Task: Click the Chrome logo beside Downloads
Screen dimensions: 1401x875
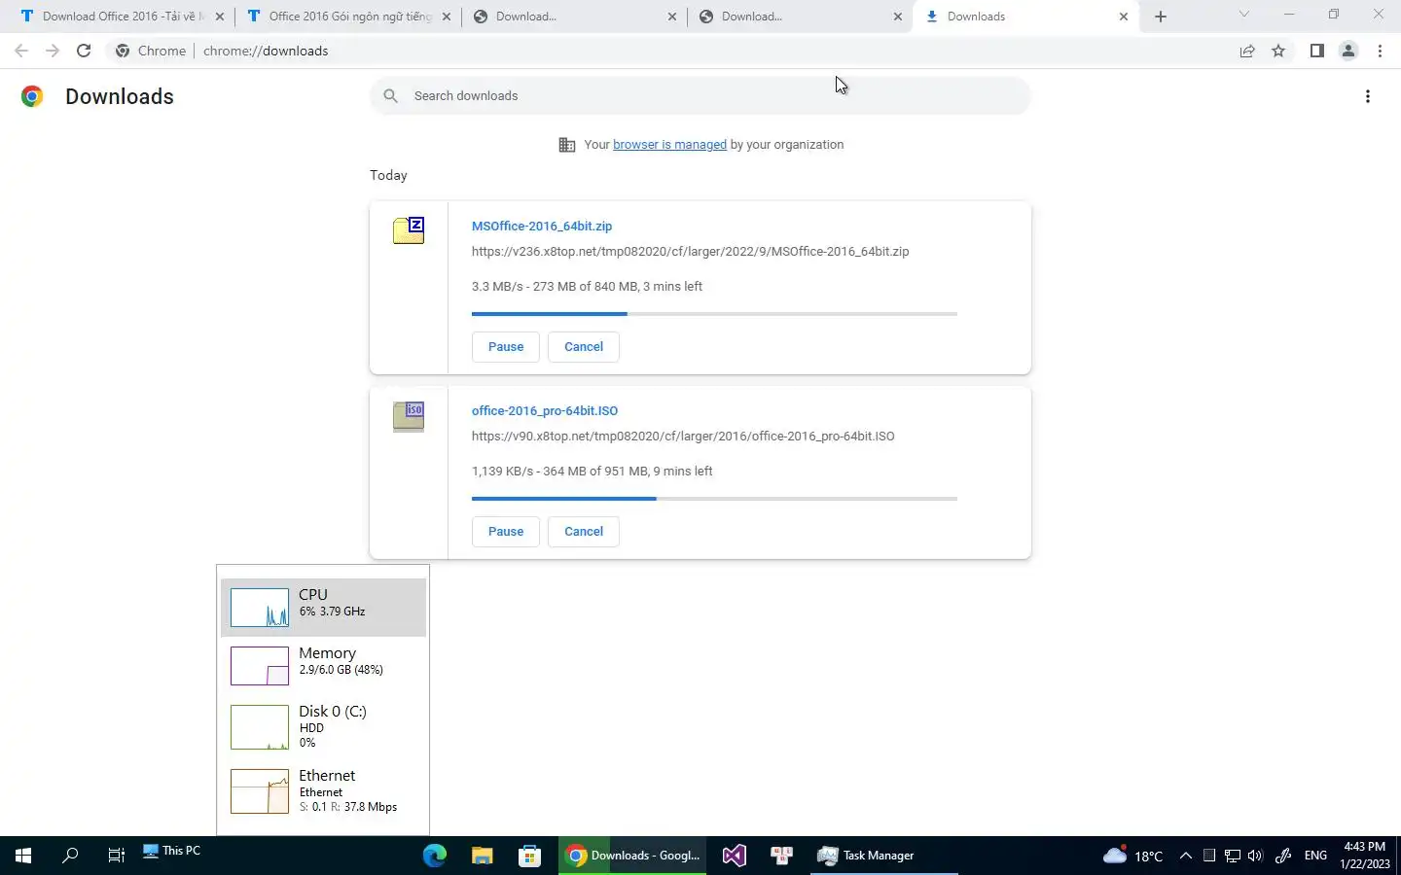Action: click(32, 96)
